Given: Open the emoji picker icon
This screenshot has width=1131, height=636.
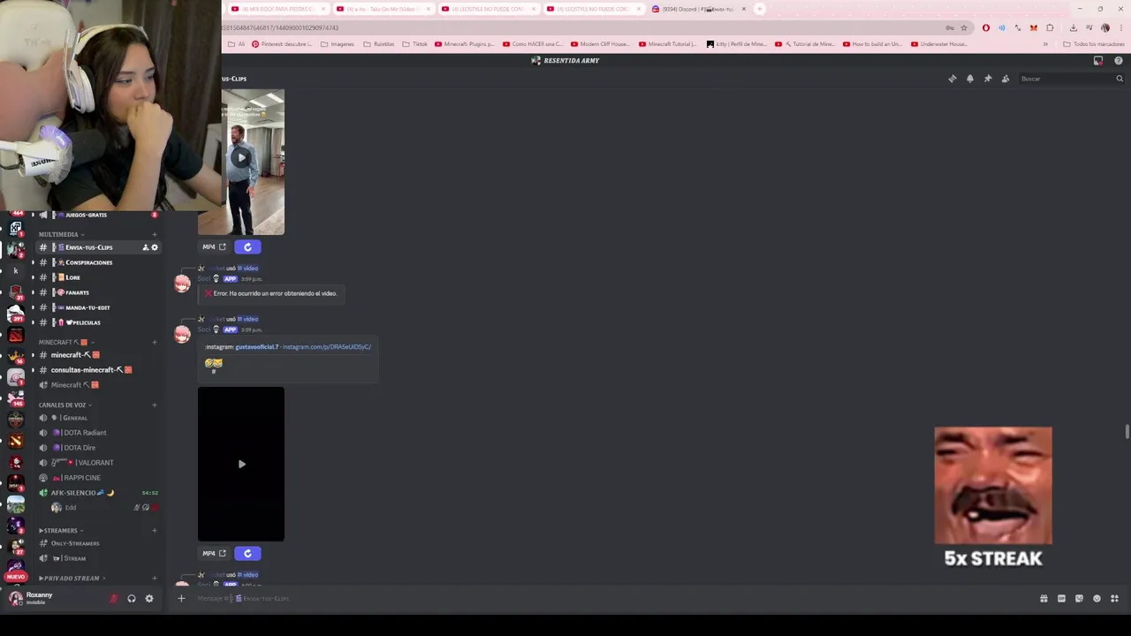Looking at the screenshot, I should (x=1097, y=598).
